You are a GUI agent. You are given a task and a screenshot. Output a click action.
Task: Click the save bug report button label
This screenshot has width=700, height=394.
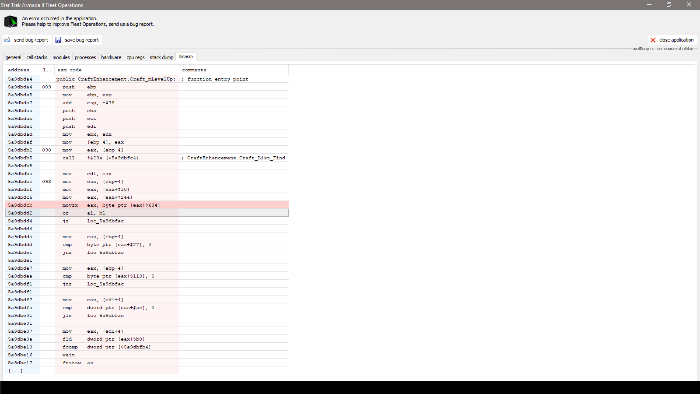pyautogui.click(x=82, y=40)
